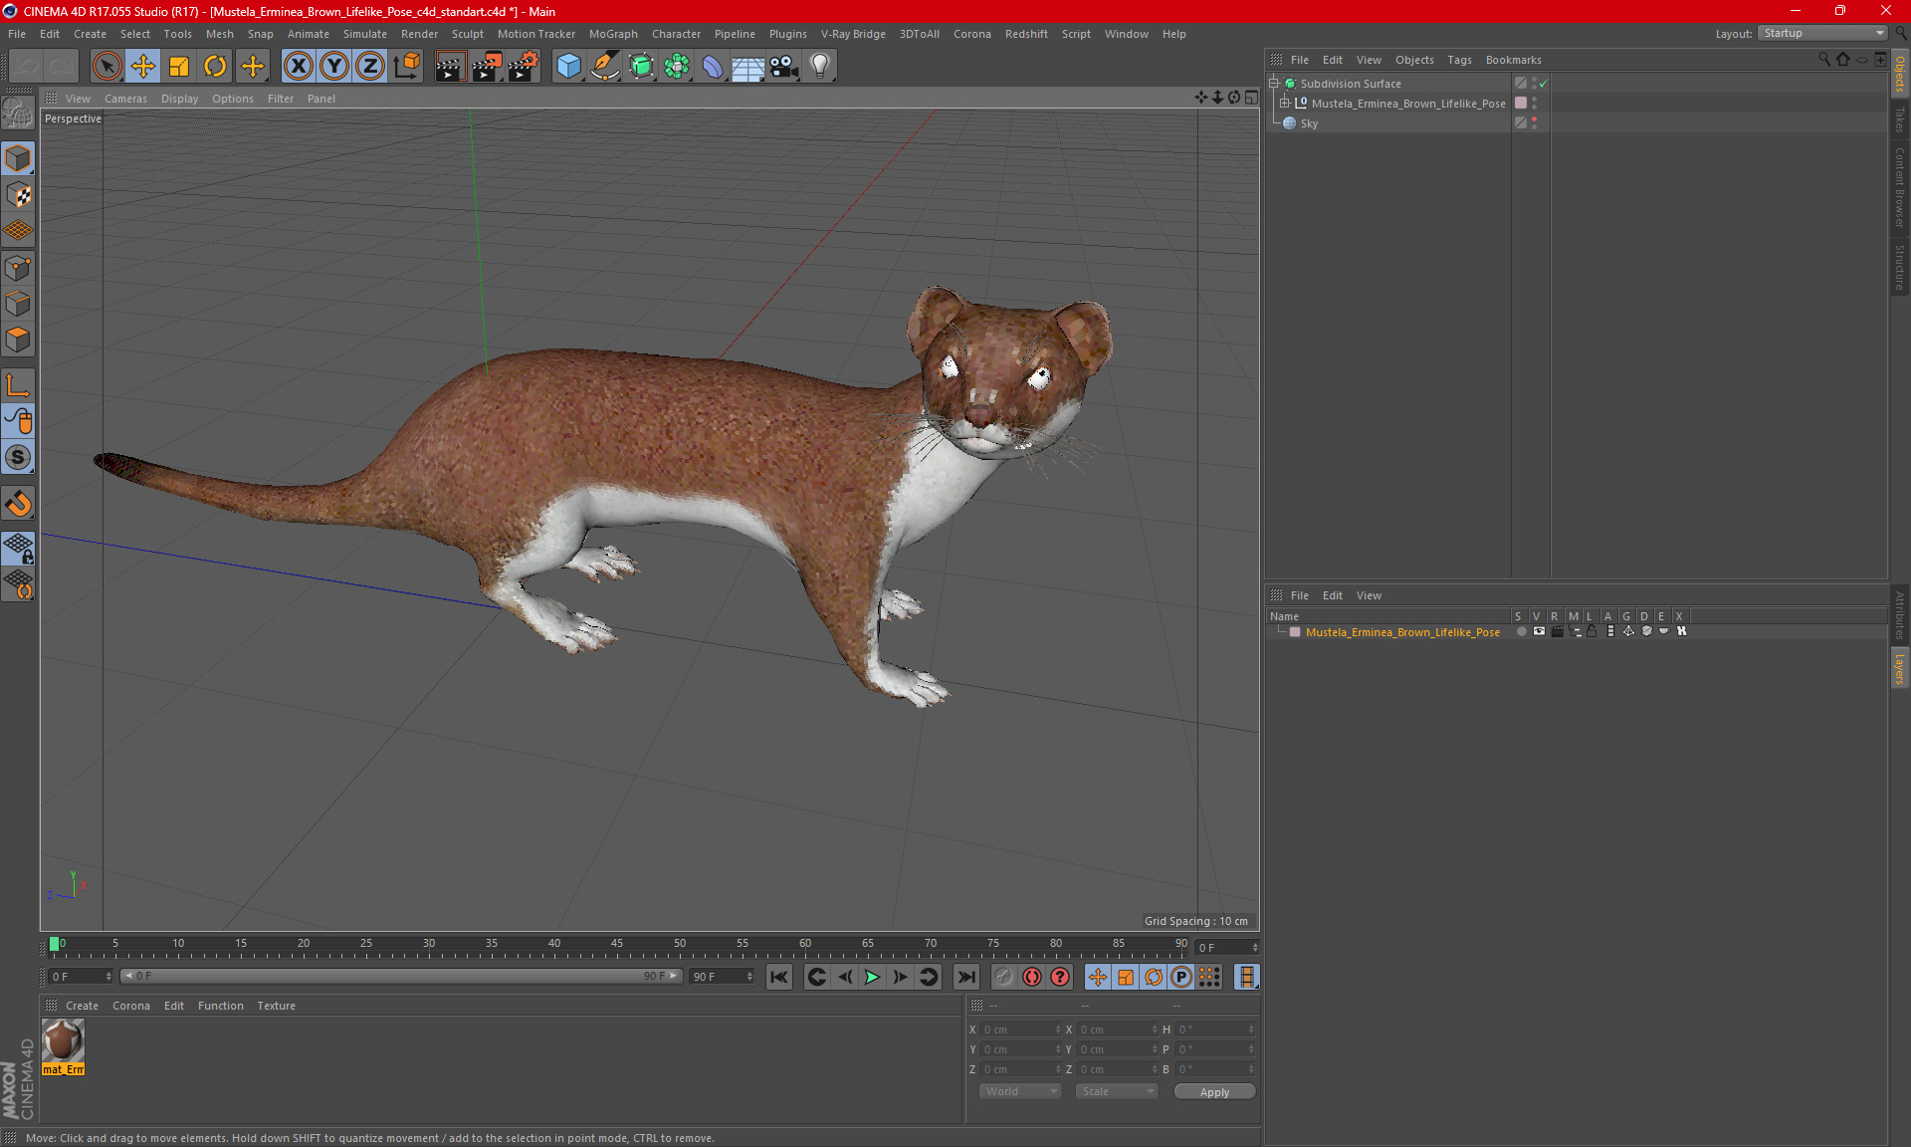Toggle layer Solo dot for Mustela layer
Image resolution: width=1911 pixels, height=1147 pixels.
point(1521,631)
